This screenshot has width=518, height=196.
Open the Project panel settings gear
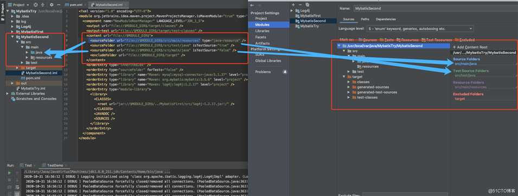pyautogui.click(x=52, y=5)
